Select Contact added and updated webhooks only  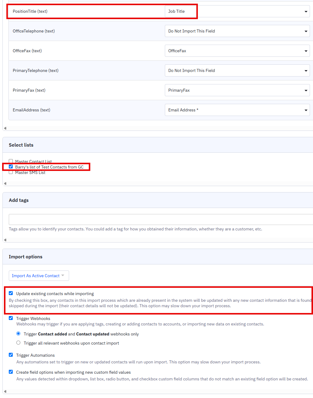point(18,334)
